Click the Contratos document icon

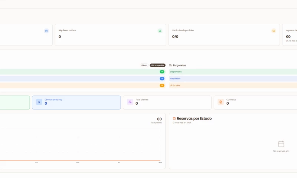(221, 102)
